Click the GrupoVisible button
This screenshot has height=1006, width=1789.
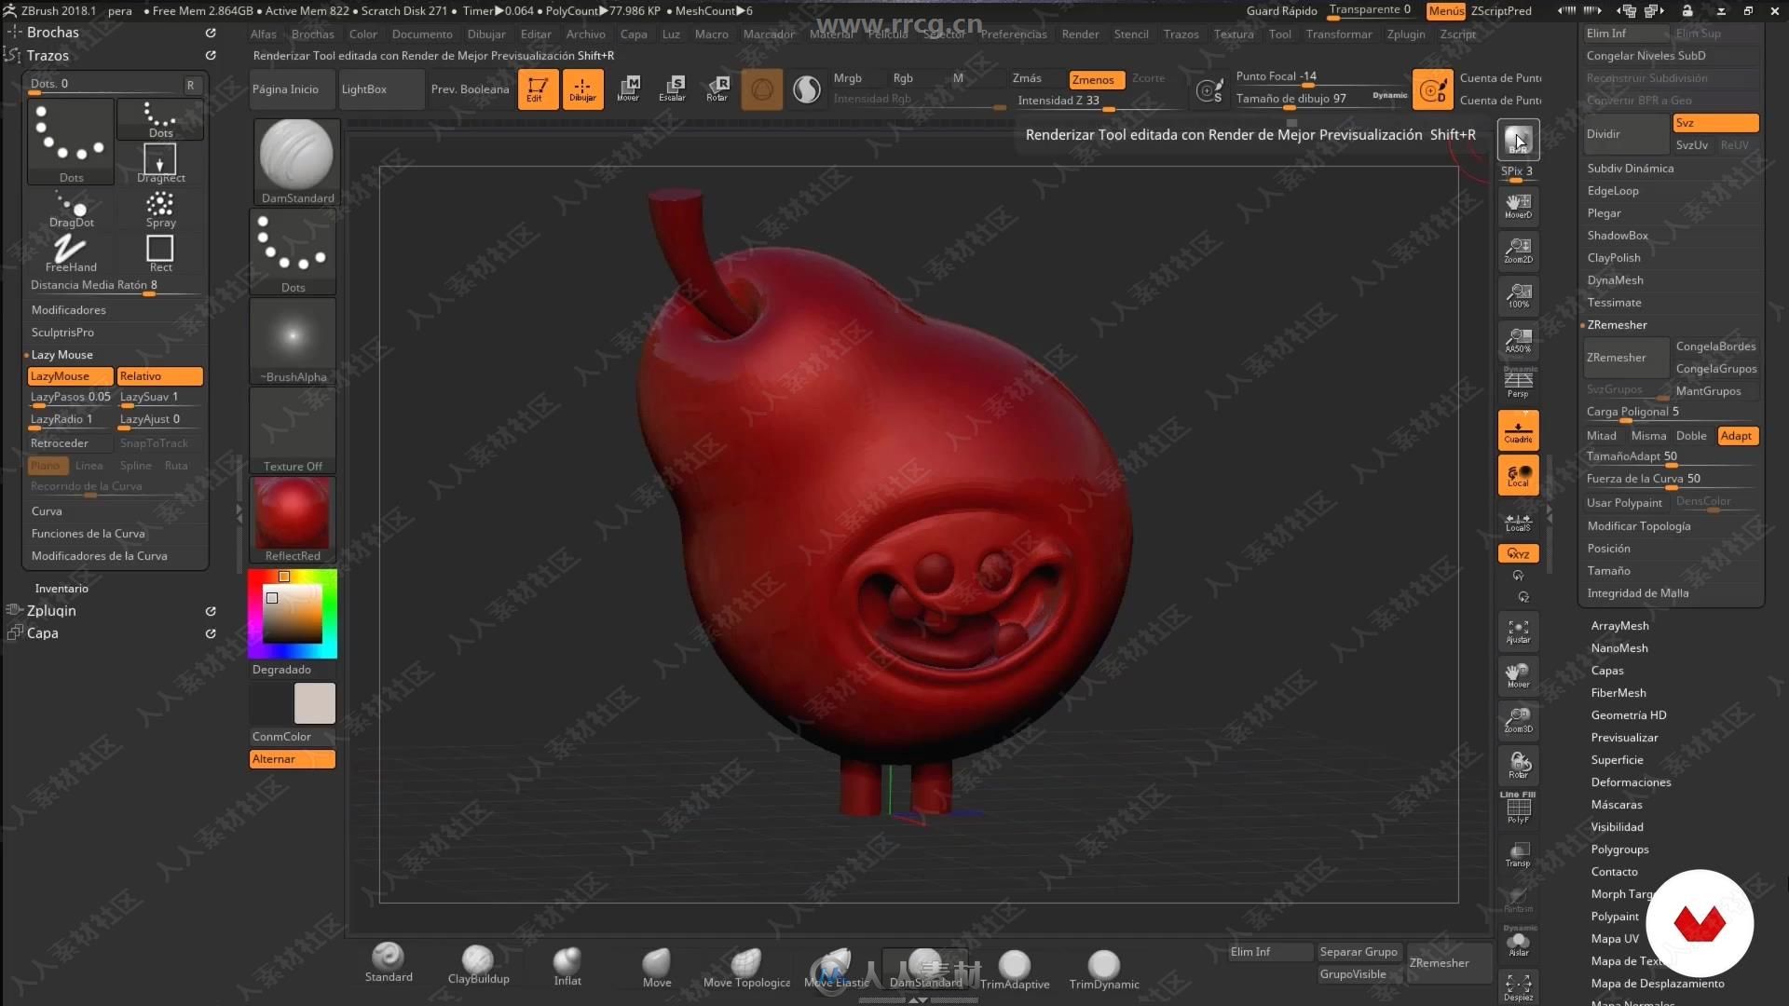click(1353, 974)
